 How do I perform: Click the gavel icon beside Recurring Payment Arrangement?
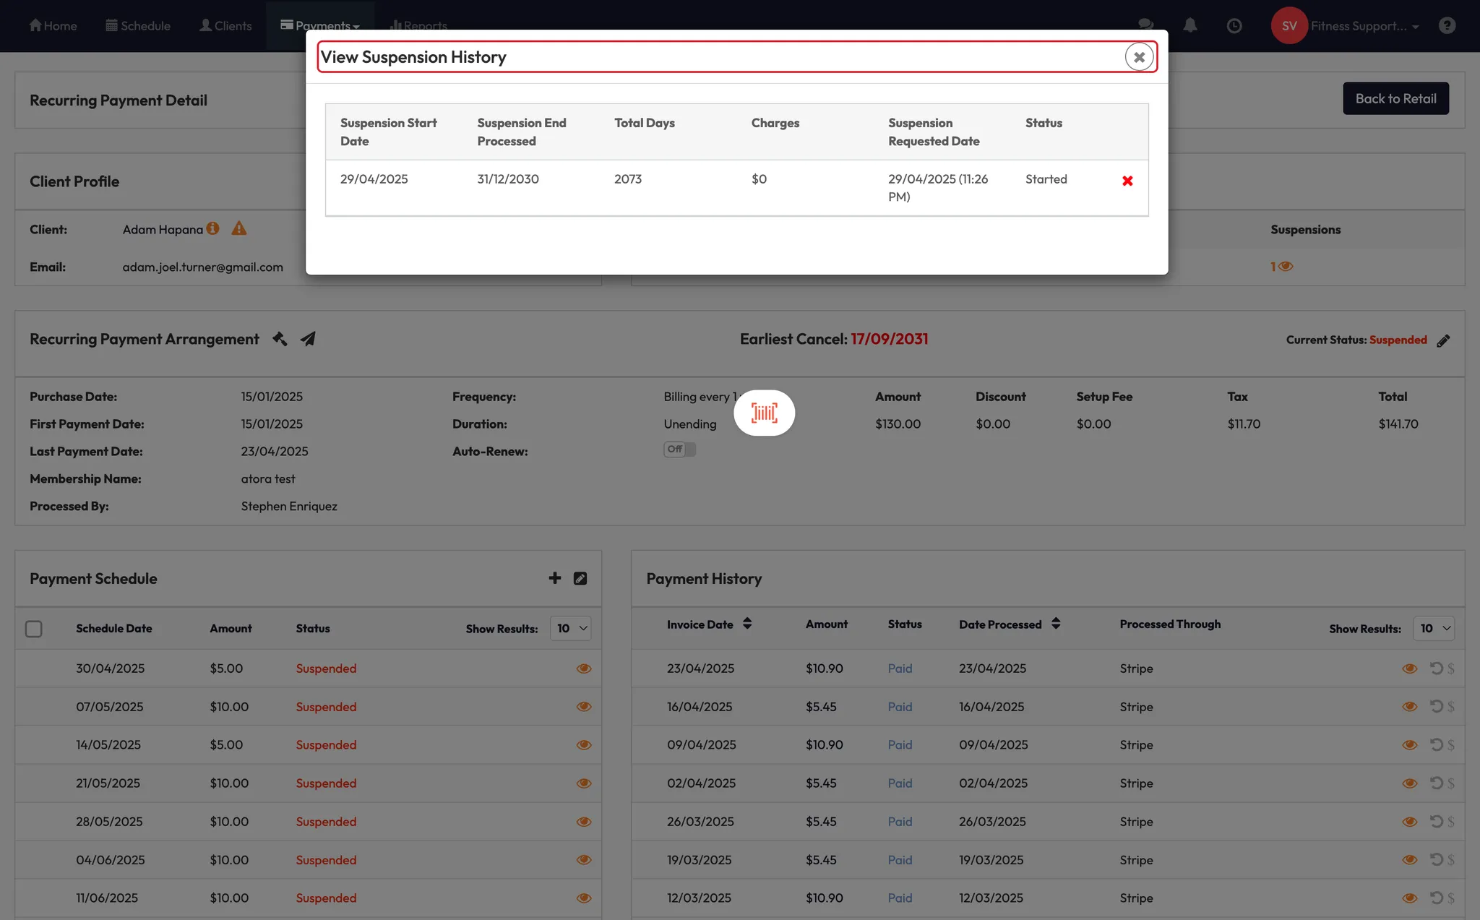[x=280, y=339]
